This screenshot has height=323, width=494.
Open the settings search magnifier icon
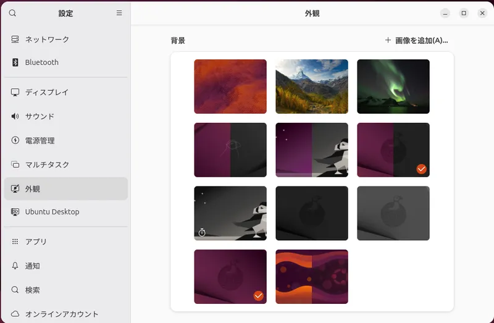point(12,13)
